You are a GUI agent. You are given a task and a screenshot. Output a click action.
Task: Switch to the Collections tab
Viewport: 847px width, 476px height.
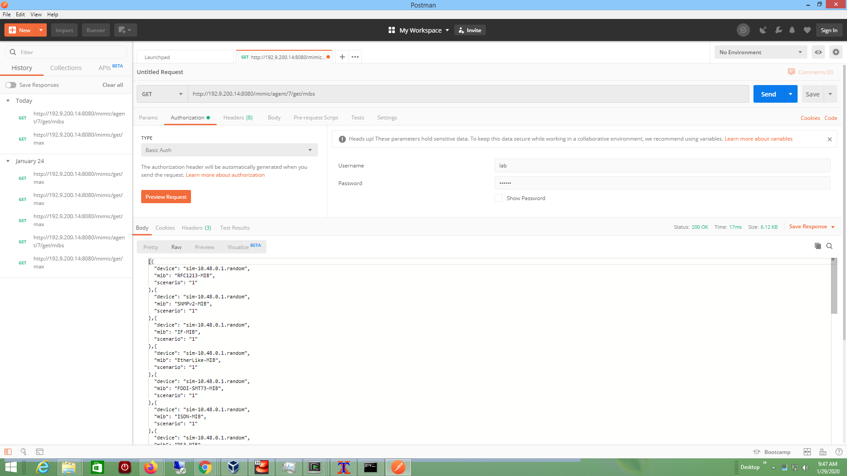click(x=66, y=68)
